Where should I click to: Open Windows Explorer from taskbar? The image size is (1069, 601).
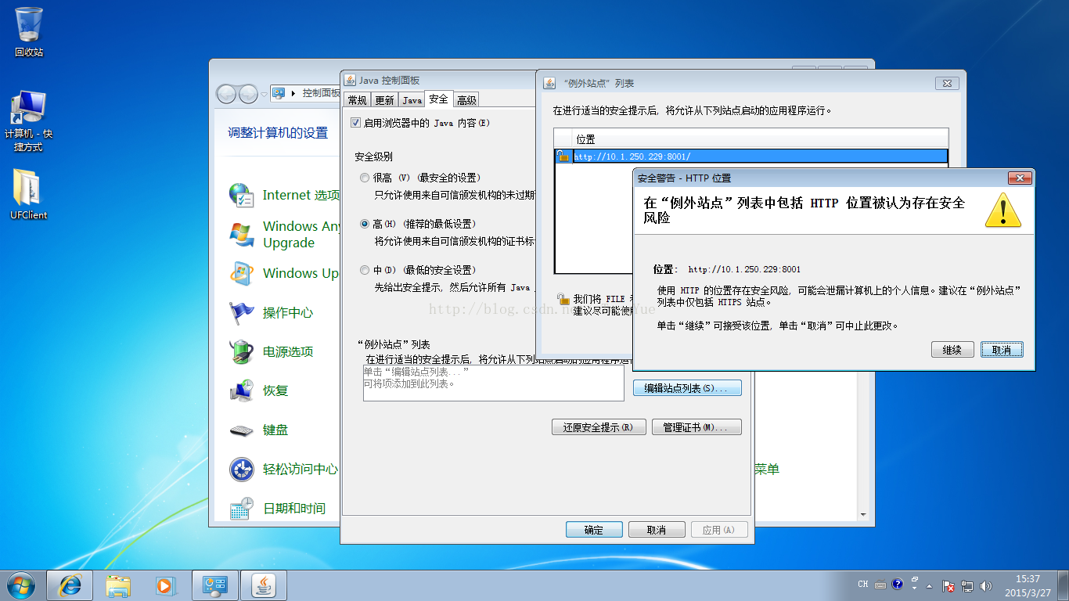point(119,585)
